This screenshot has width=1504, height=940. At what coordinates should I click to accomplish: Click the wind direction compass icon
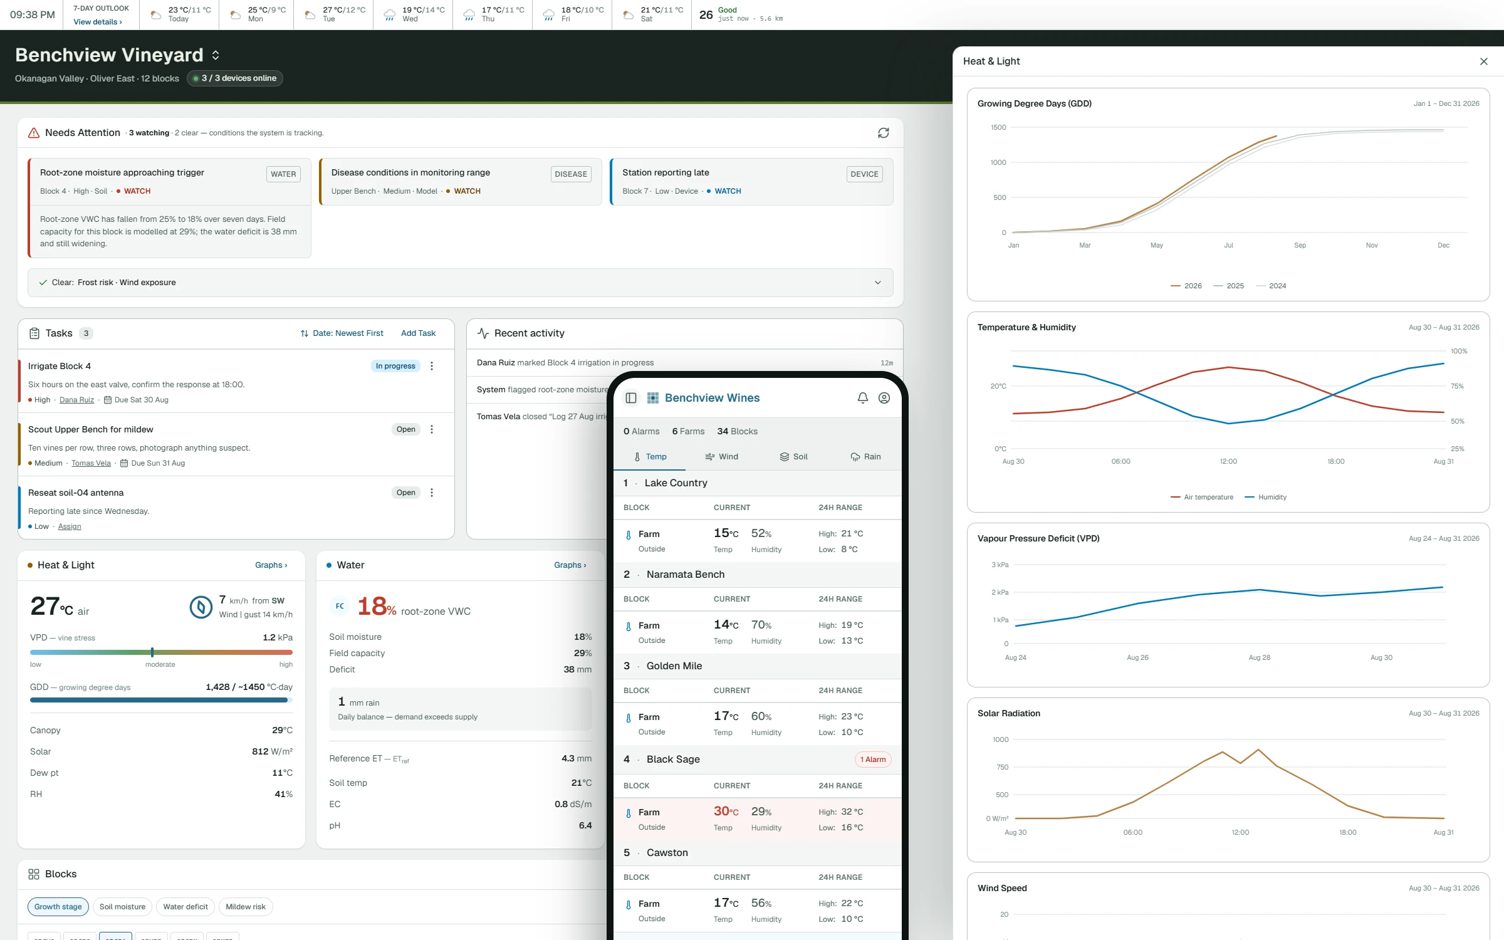click(x=201, y=607)
